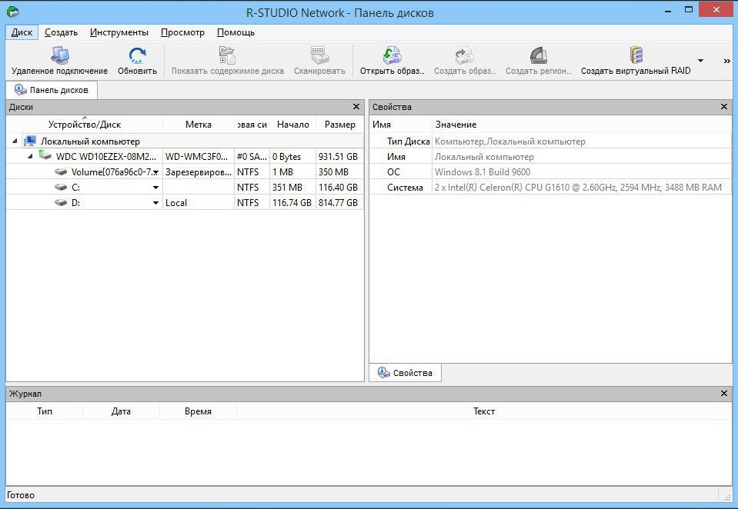Viewport: 738px width, 509px height.
Task: Show more toolbar items via chevron overflow
Action: click(x=726, y=62)
